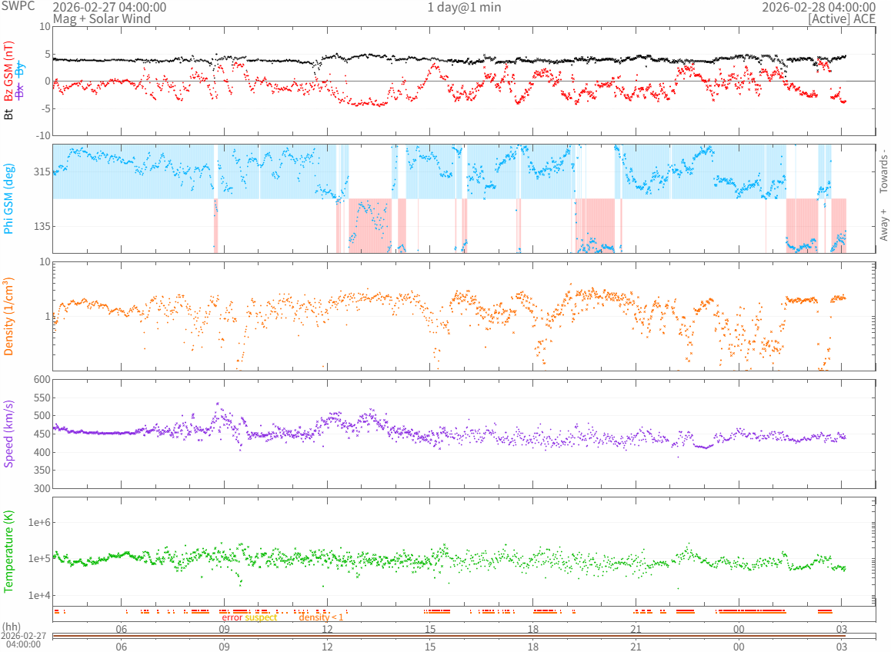Viewport: 891px width, 652px height.
Task: Click the Phi GSM (deg) axis label
Action: (9, 198)
